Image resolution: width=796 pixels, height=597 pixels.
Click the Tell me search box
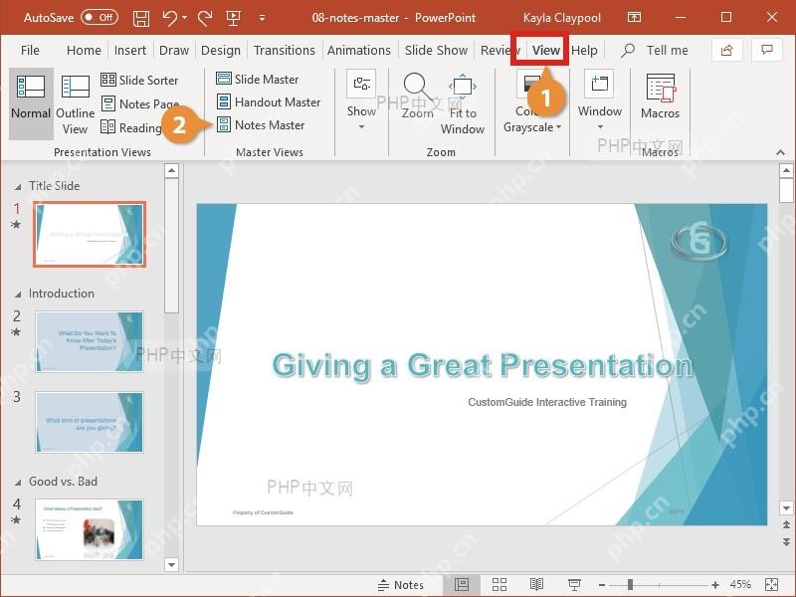coord(655,51)
